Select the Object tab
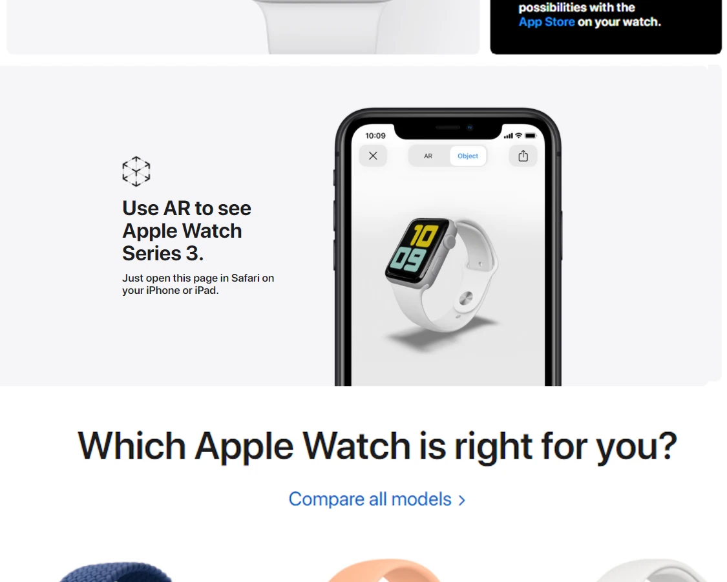Screen dimensions: 727x582 467,156
